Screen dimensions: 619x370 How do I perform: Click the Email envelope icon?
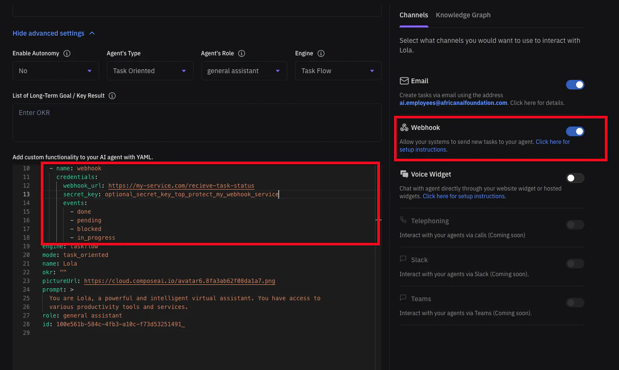pyautogui.click(x=404, y=81)
